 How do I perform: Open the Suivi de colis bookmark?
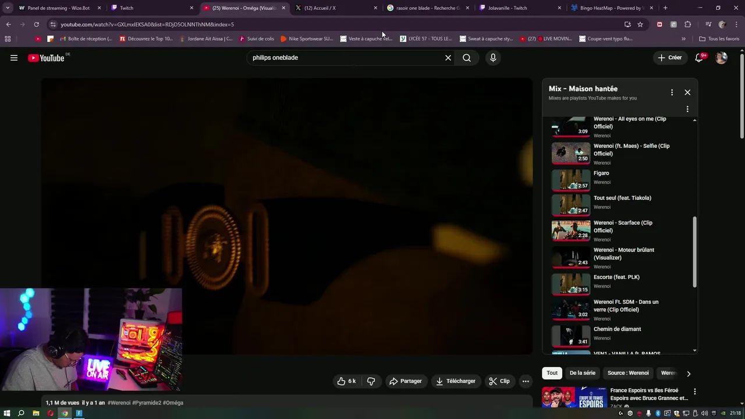[257, 39]
